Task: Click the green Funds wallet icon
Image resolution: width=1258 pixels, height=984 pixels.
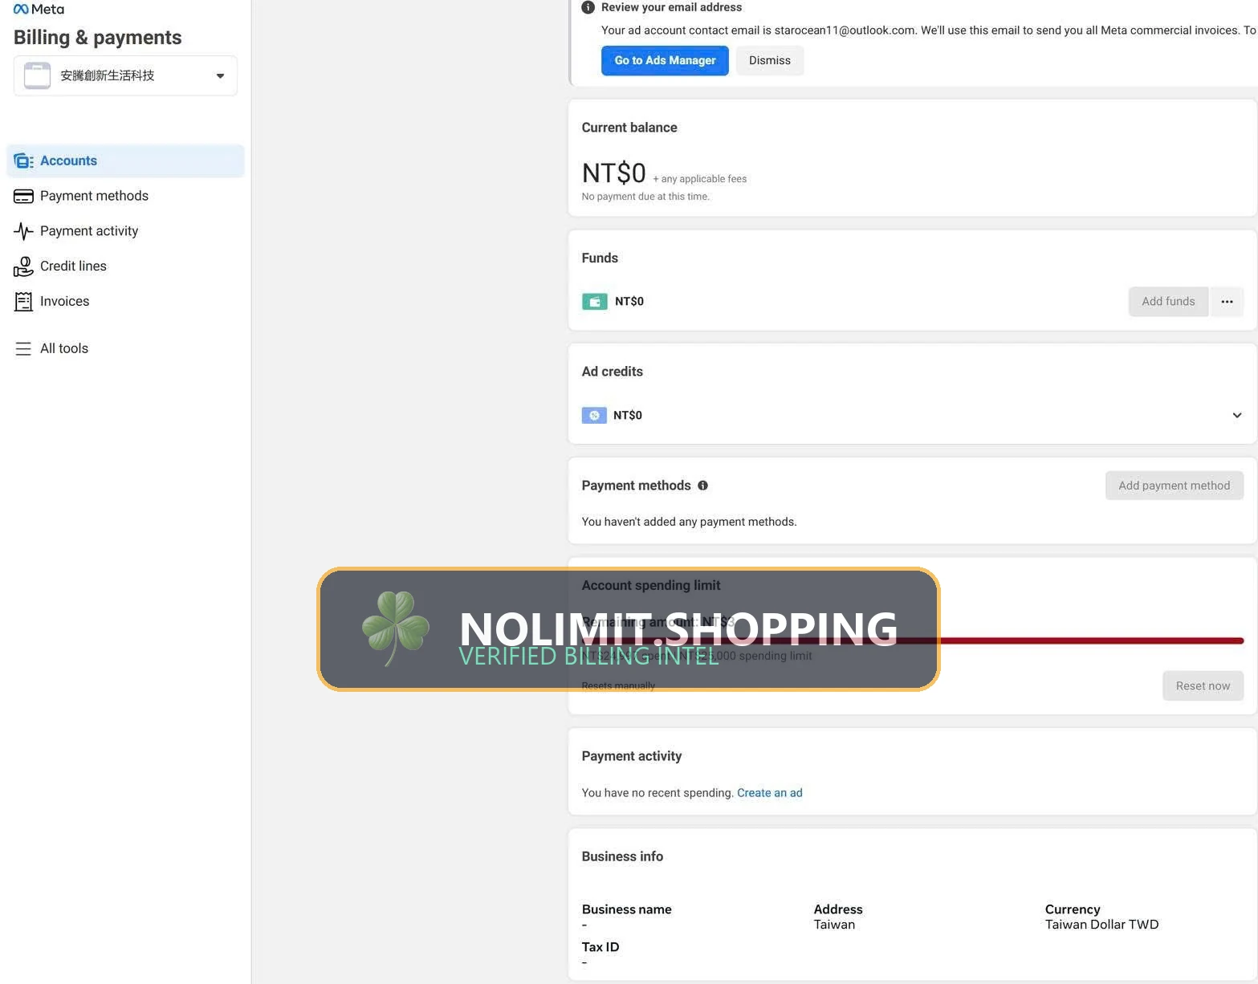Action: click(594, 302)
